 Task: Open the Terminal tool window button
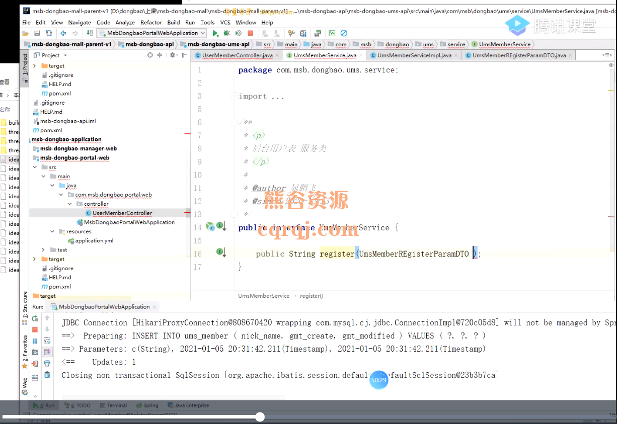click(x=113, y=405)
